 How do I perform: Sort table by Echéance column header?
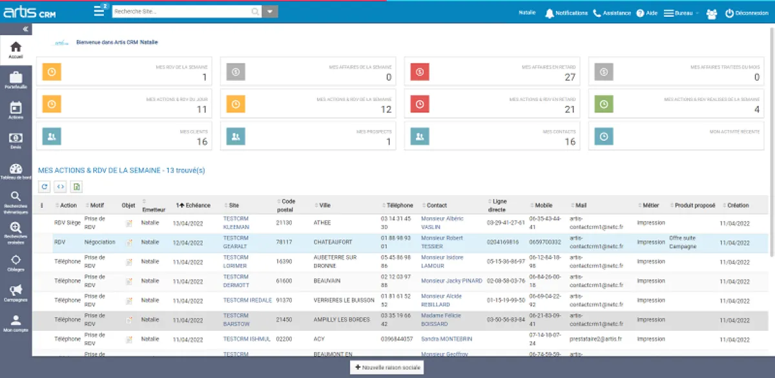[197, 205]
